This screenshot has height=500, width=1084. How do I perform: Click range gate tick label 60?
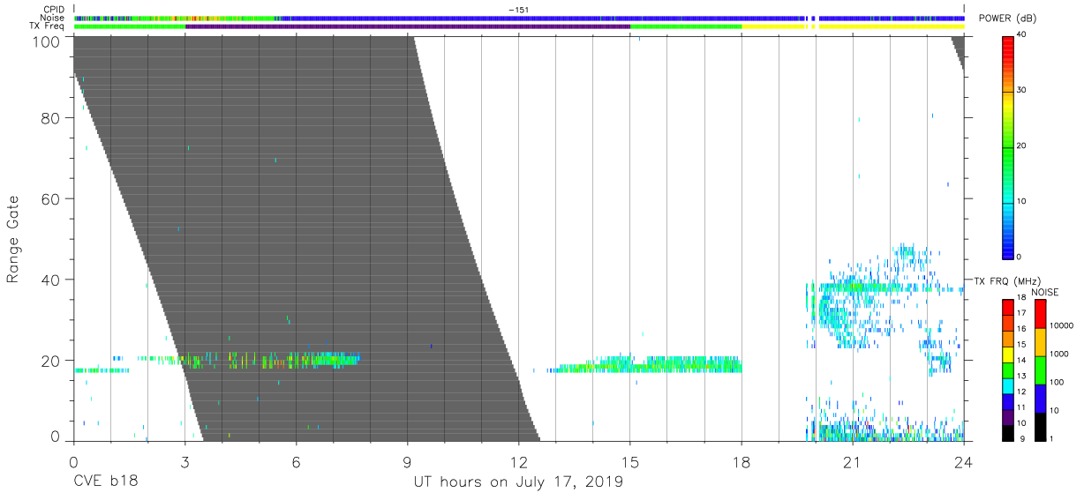click(x=50, y=198)
